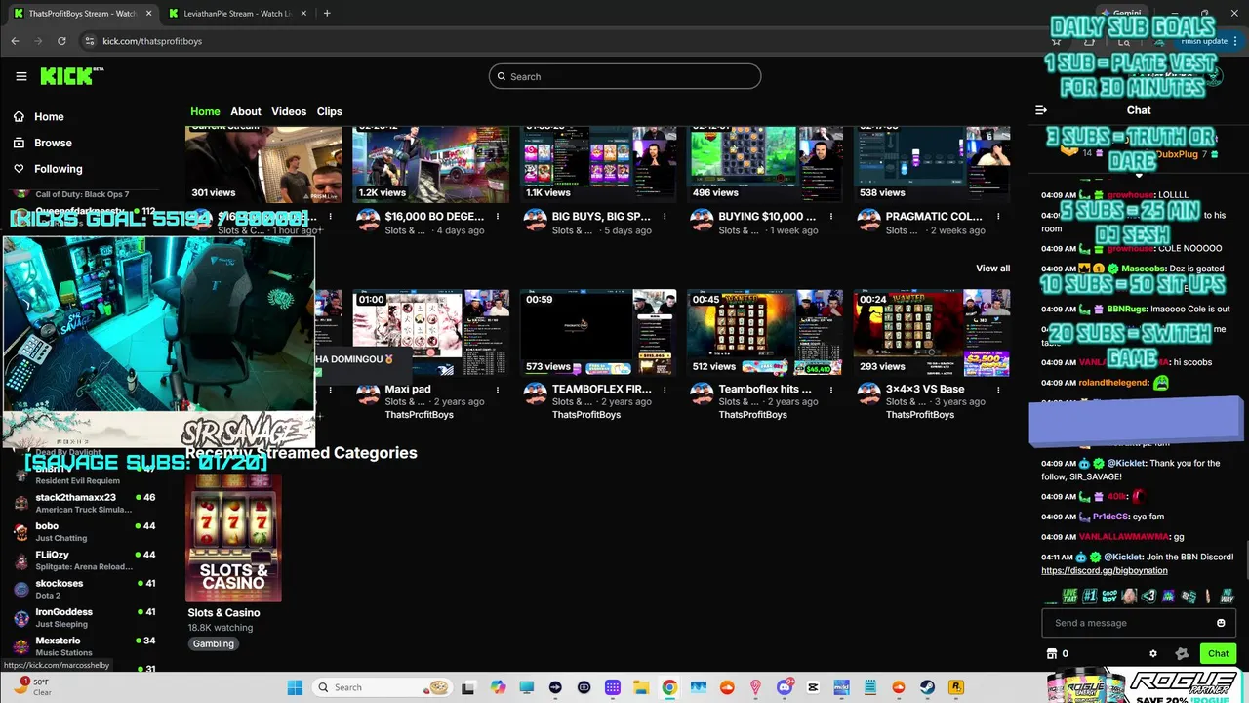Image resolution: width=1249 pixels, height=703 pixels.
Task: Open options for 'Teamboflex hits ...' clip
Action: [x=831, y=389]
